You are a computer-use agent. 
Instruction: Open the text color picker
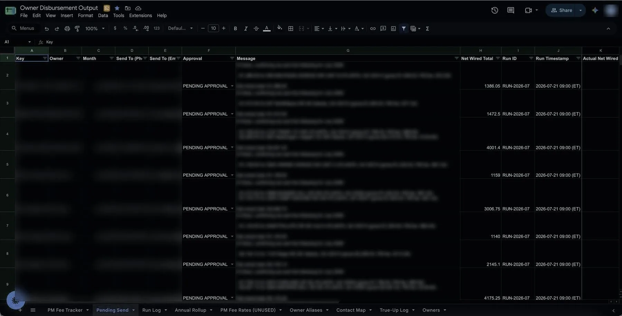(266, 29)
